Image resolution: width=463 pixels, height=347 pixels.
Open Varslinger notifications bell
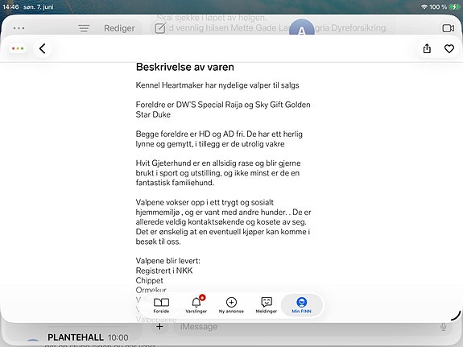tap(196, 305)
